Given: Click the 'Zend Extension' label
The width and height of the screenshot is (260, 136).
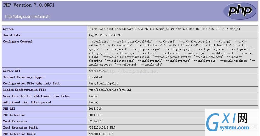Looking at the screenshot, I should [15, 121].
